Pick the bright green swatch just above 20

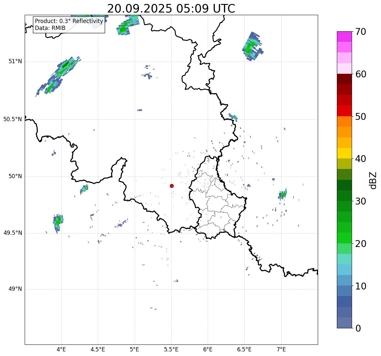click(x=344, y=238)
